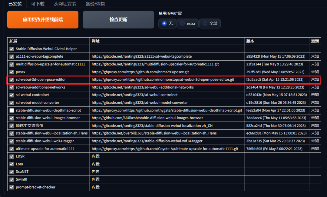Viewport: 327px width, 197px height.
Task: Click the 更新 column header
Action: [x=315, y=41]
